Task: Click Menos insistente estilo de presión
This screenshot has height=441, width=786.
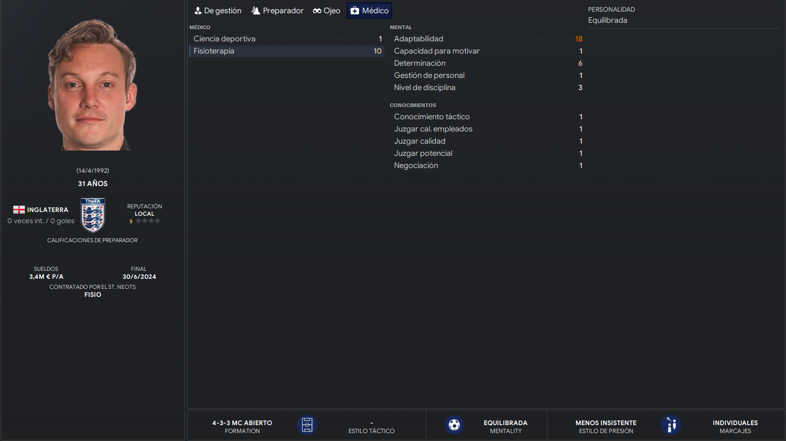Action: [606, 426]
